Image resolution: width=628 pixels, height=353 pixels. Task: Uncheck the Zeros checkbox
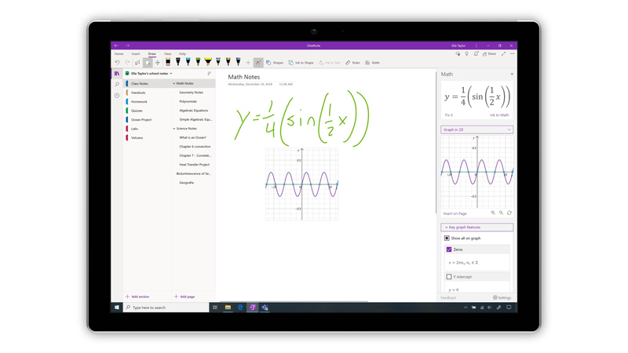(x=449, y=249)
